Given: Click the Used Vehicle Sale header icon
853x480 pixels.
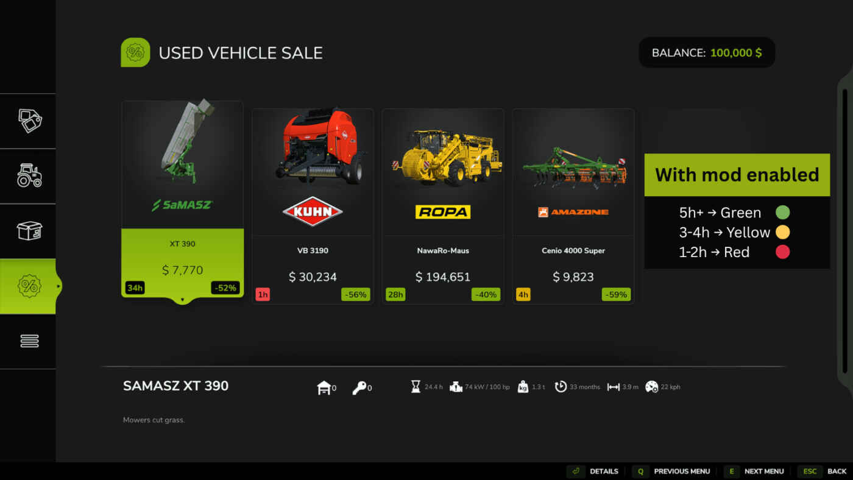Looking at the screenshot, I should [135, 52].
